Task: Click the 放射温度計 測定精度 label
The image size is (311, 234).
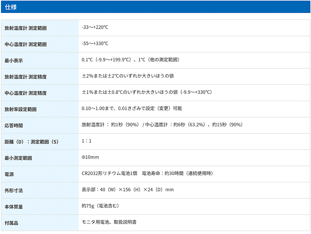Action: point(25,77)
